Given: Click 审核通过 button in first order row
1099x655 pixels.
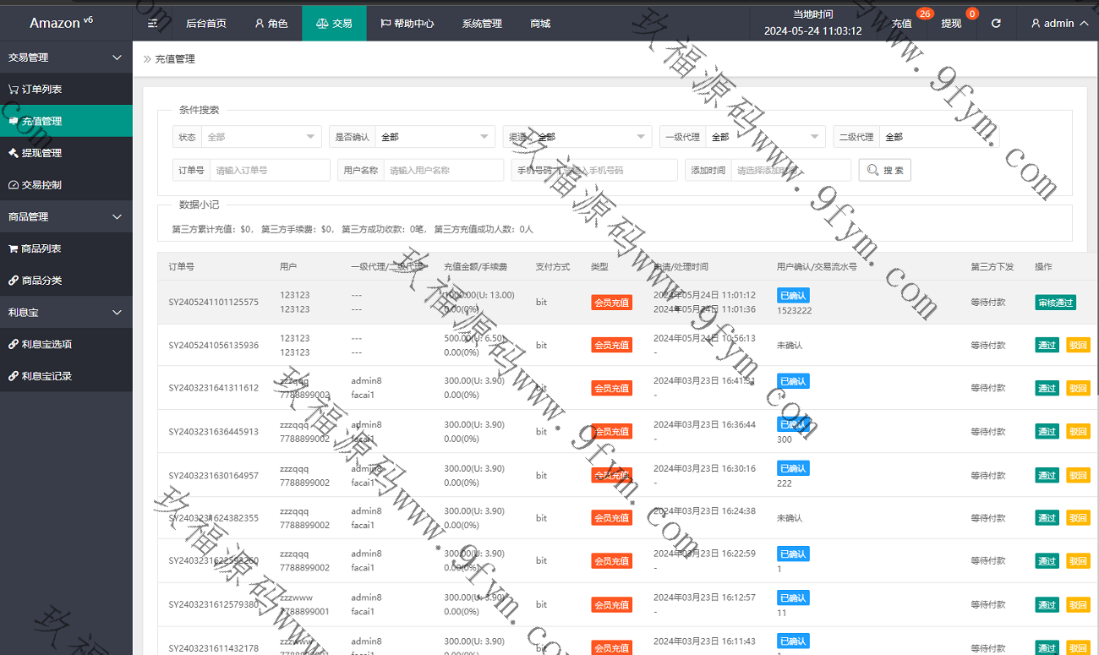Looking at the screenshot, I should pos(1055,303).
